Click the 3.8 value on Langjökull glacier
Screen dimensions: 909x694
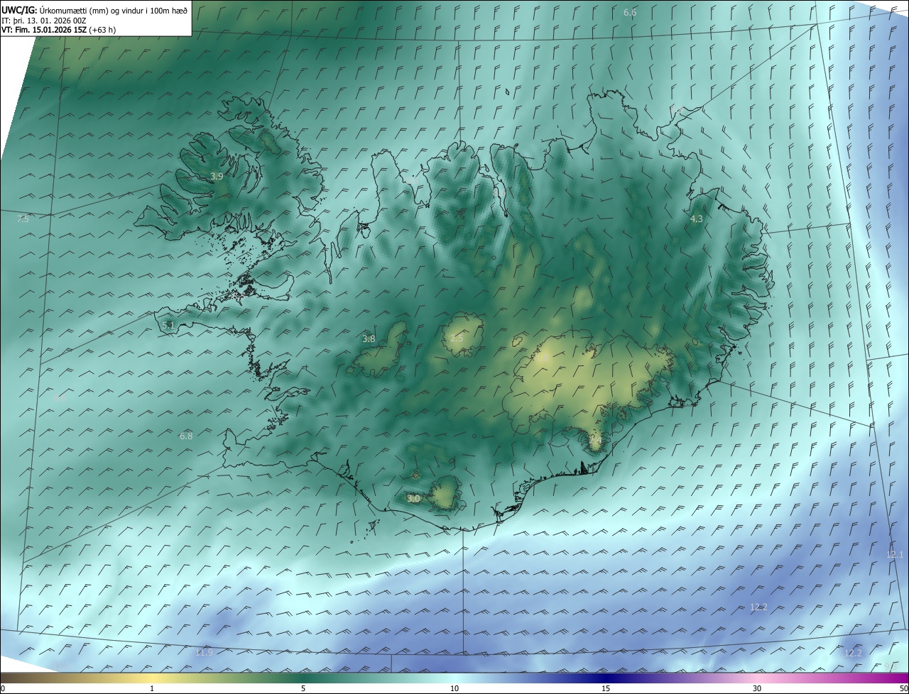click(x=369, y=339)
